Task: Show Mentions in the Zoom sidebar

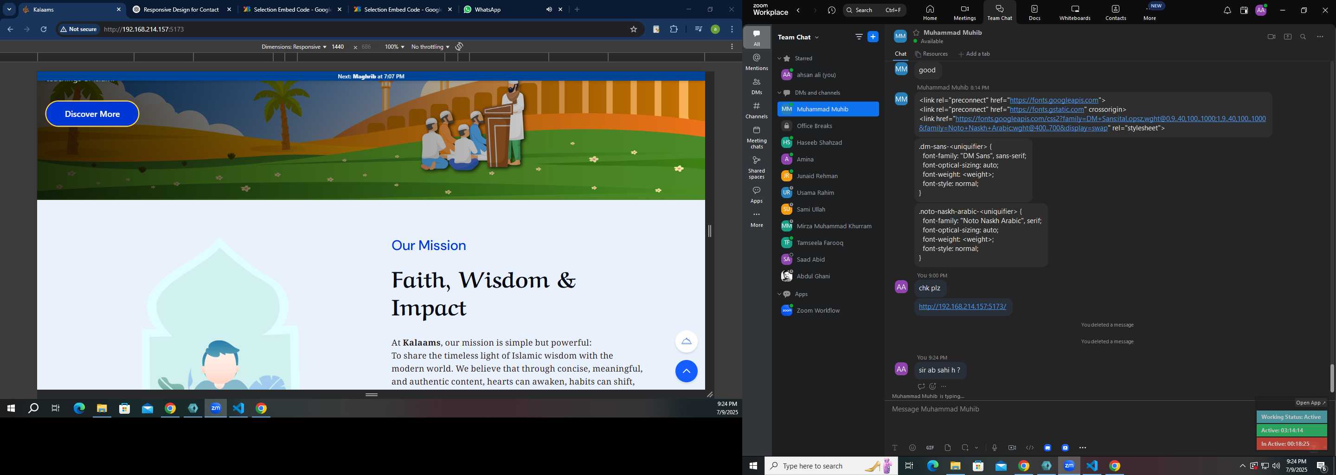Action: click(x=757, y=62)
